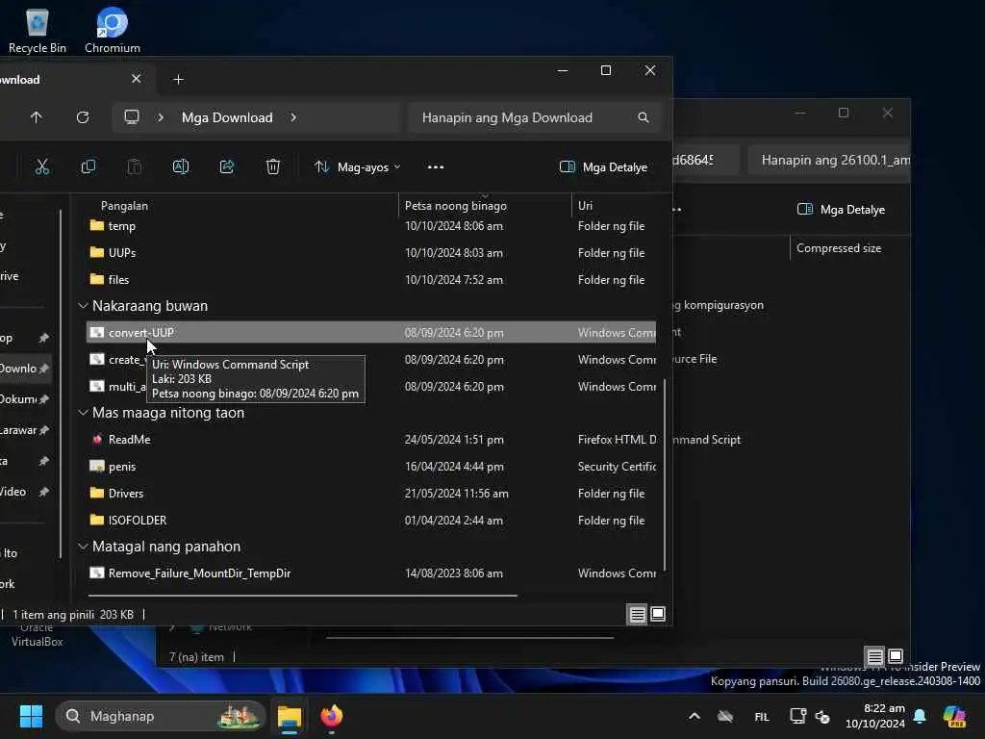Screen dimensions: 985x739
Task: Select Remove_Failure_MountDir_TempDir file
Action: 370,573
